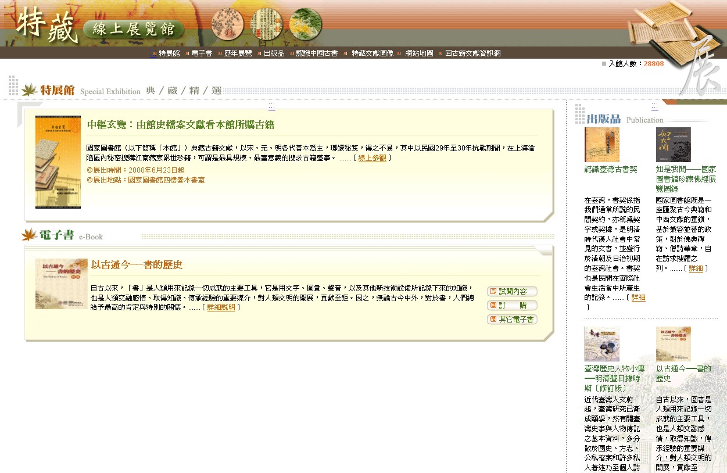The image size is (727, 473).
Task: Open the 詳細說明 link for the e-book
Action: click(x=221, y=308)
